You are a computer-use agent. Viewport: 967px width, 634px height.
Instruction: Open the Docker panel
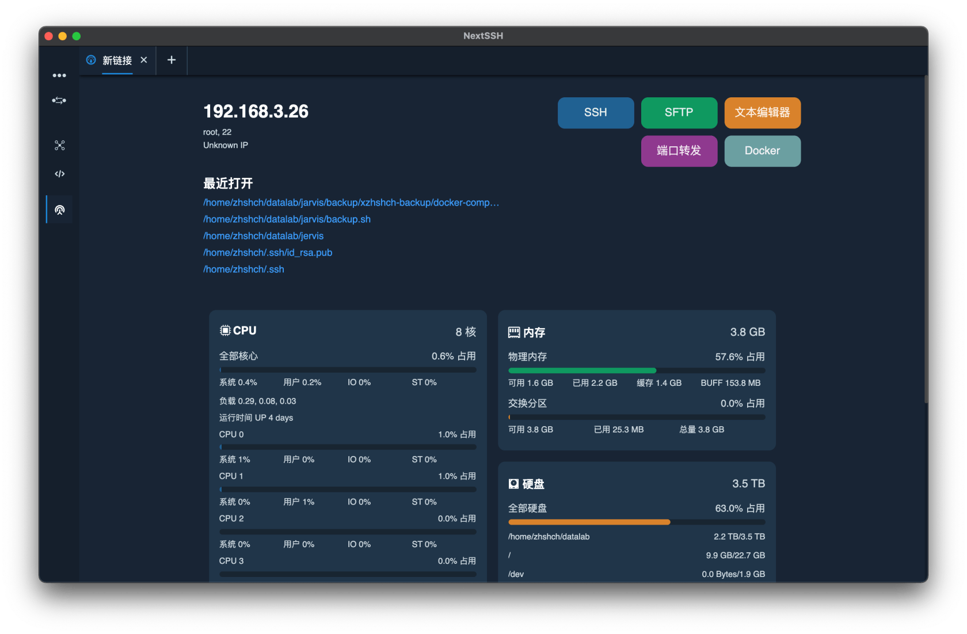pos(762,151)
